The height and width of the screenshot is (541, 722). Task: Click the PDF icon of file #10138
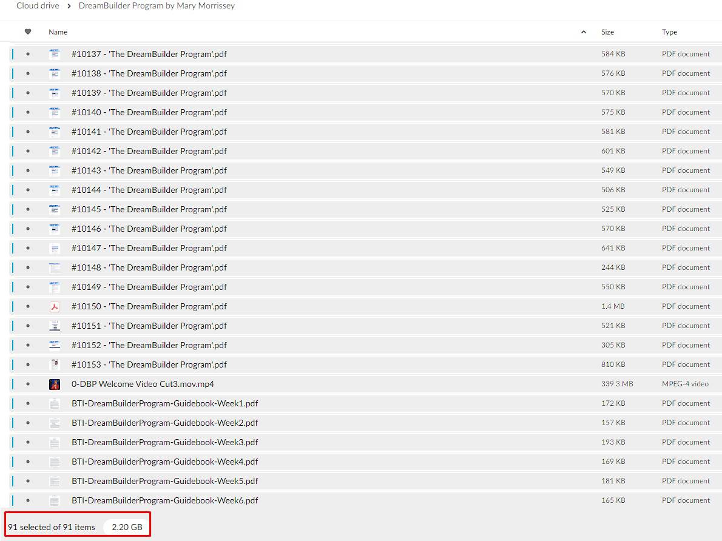click(55, 73)
